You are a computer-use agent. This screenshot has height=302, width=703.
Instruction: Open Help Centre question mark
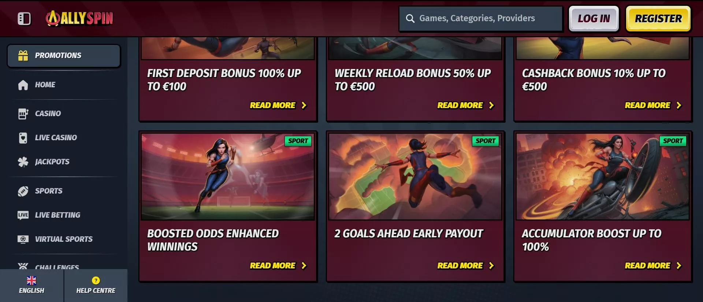96,280
